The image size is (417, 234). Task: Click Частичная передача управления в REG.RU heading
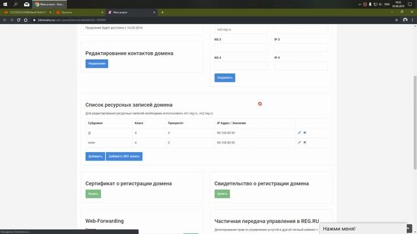pyautogui.click(x=266, y=221)
